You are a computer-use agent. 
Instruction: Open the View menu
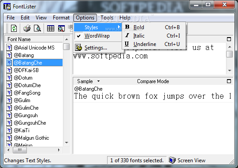point(41,18)
